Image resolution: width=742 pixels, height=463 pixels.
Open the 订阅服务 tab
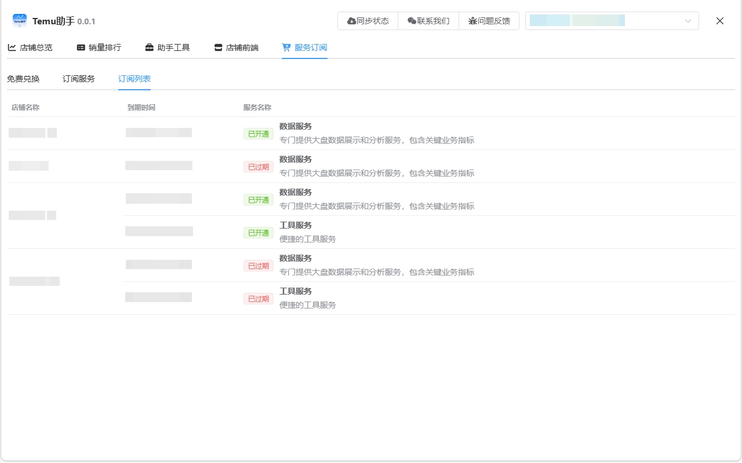tap(78, 79)
